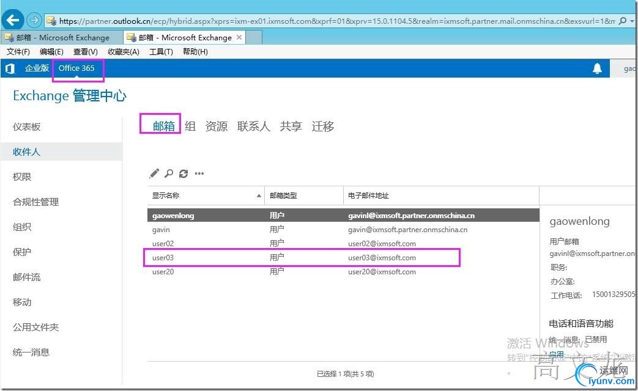Click the gavin@ixmsoft.partner.onmschina.cn email address
This screenshot has height=391, width=638.
(408, 230)
